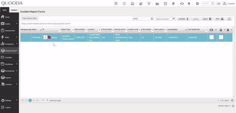The image size is (236, 113).
Task: Open the Location column filter dropdown
Action: [99, 30]
